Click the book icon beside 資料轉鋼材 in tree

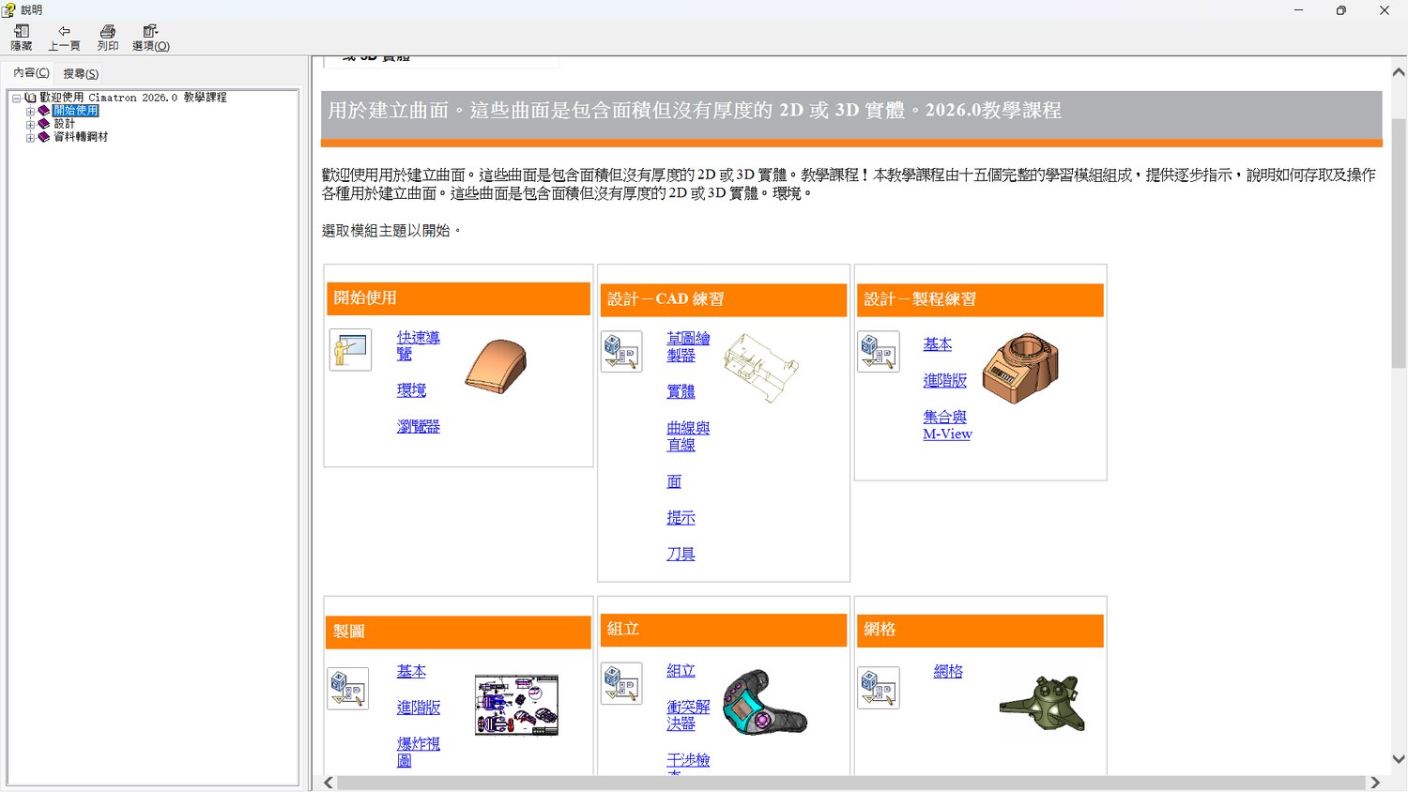43,137
